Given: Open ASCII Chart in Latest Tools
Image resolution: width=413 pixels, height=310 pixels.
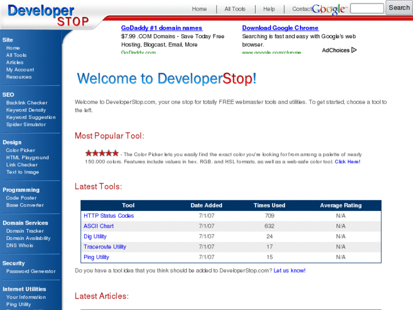Looking at the screenshot, I should coord(98,226).
